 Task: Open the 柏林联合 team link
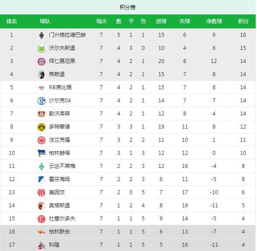tap(59, 232)
